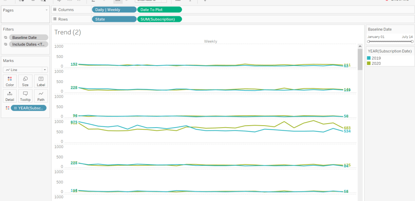
Task: Click the 2019 legend color swatch
Action: (369, 58)
